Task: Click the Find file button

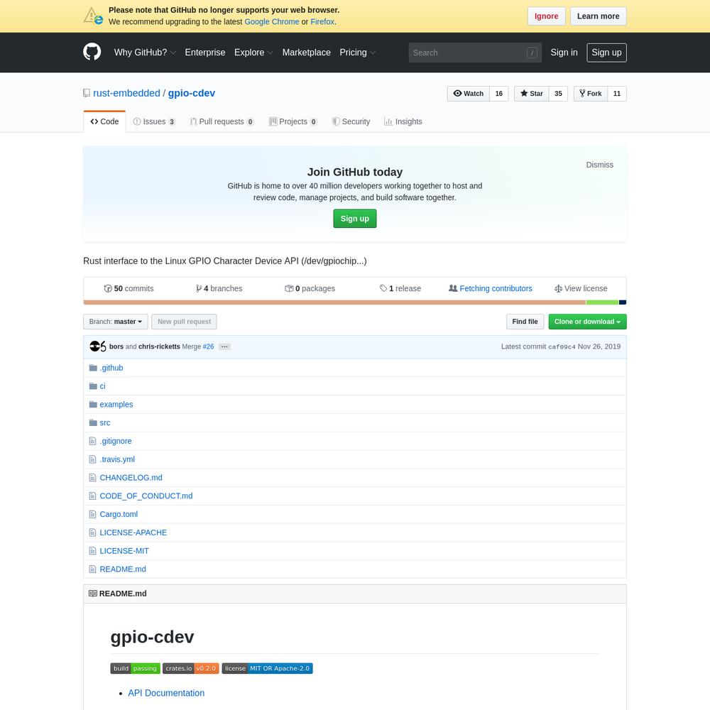Action: [x=525, y=322]
